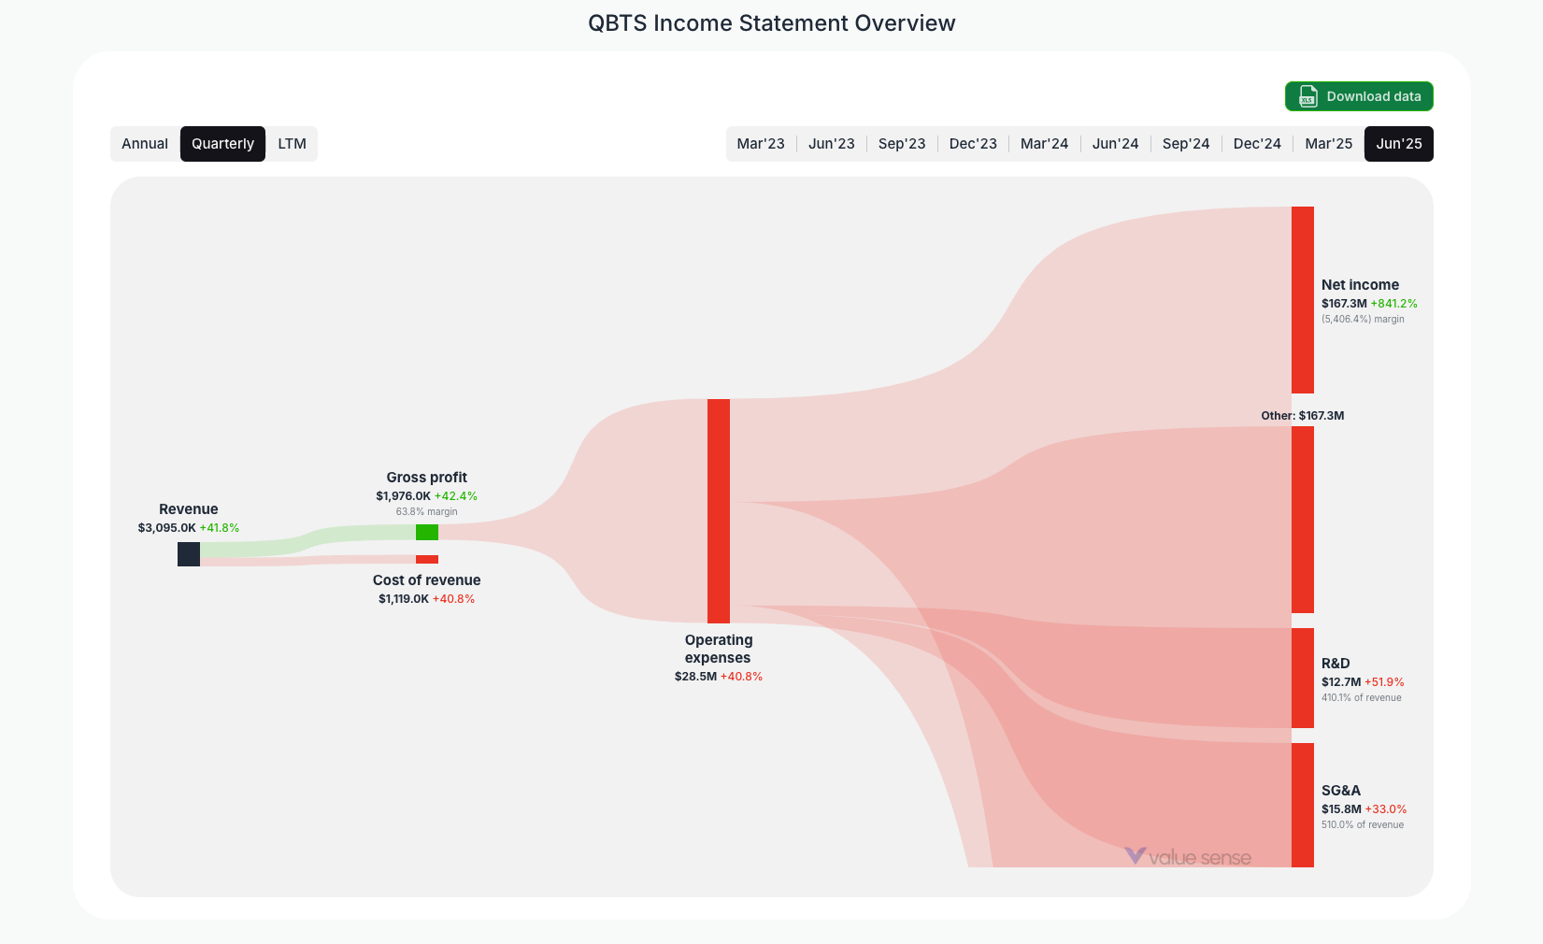Click the Cost of revenue node
Image resolution: width=1543 pixels, height=944 pixels.
point(427,559)
